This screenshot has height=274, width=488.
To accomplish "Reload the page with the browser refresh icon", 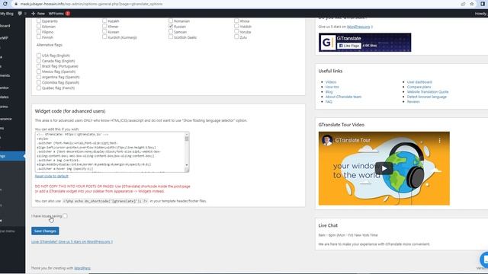I will (x=5, y=4).
